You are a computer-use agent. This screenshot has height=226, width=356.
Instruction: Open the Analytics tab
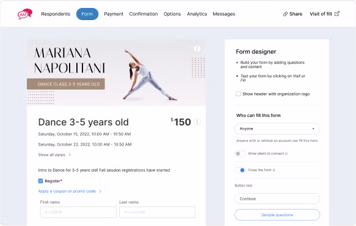click(197, 14)
